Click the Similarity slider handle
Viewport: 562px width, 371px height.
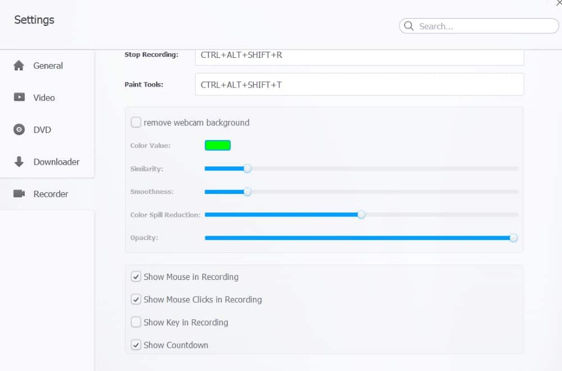(x=247, y=169)
